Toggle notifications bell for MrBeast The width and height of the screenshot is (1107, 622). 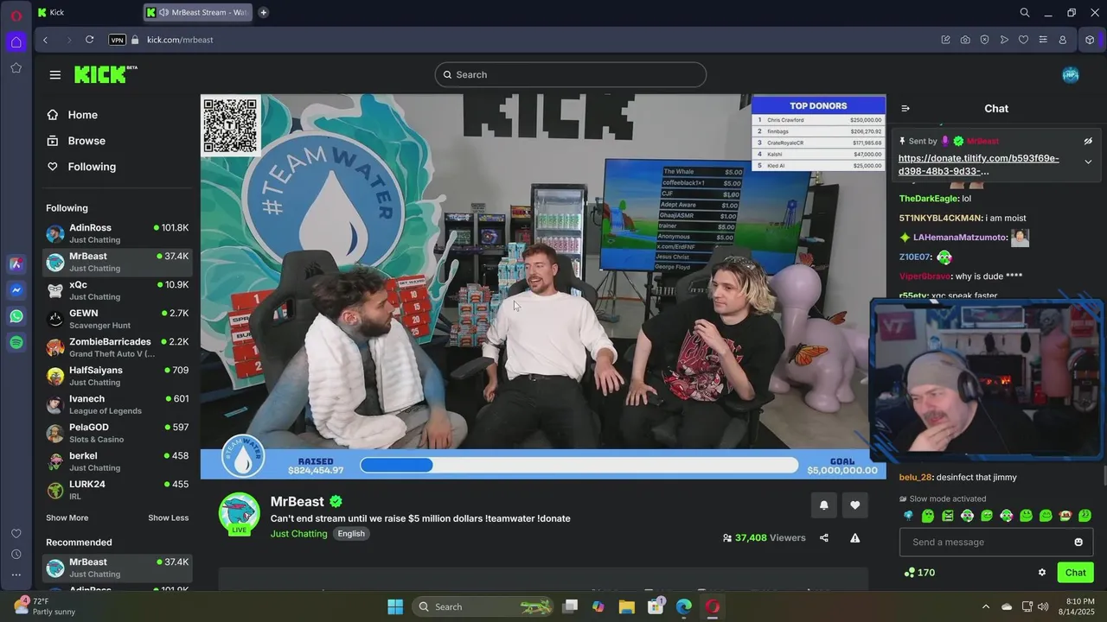(x=823, y=505)
